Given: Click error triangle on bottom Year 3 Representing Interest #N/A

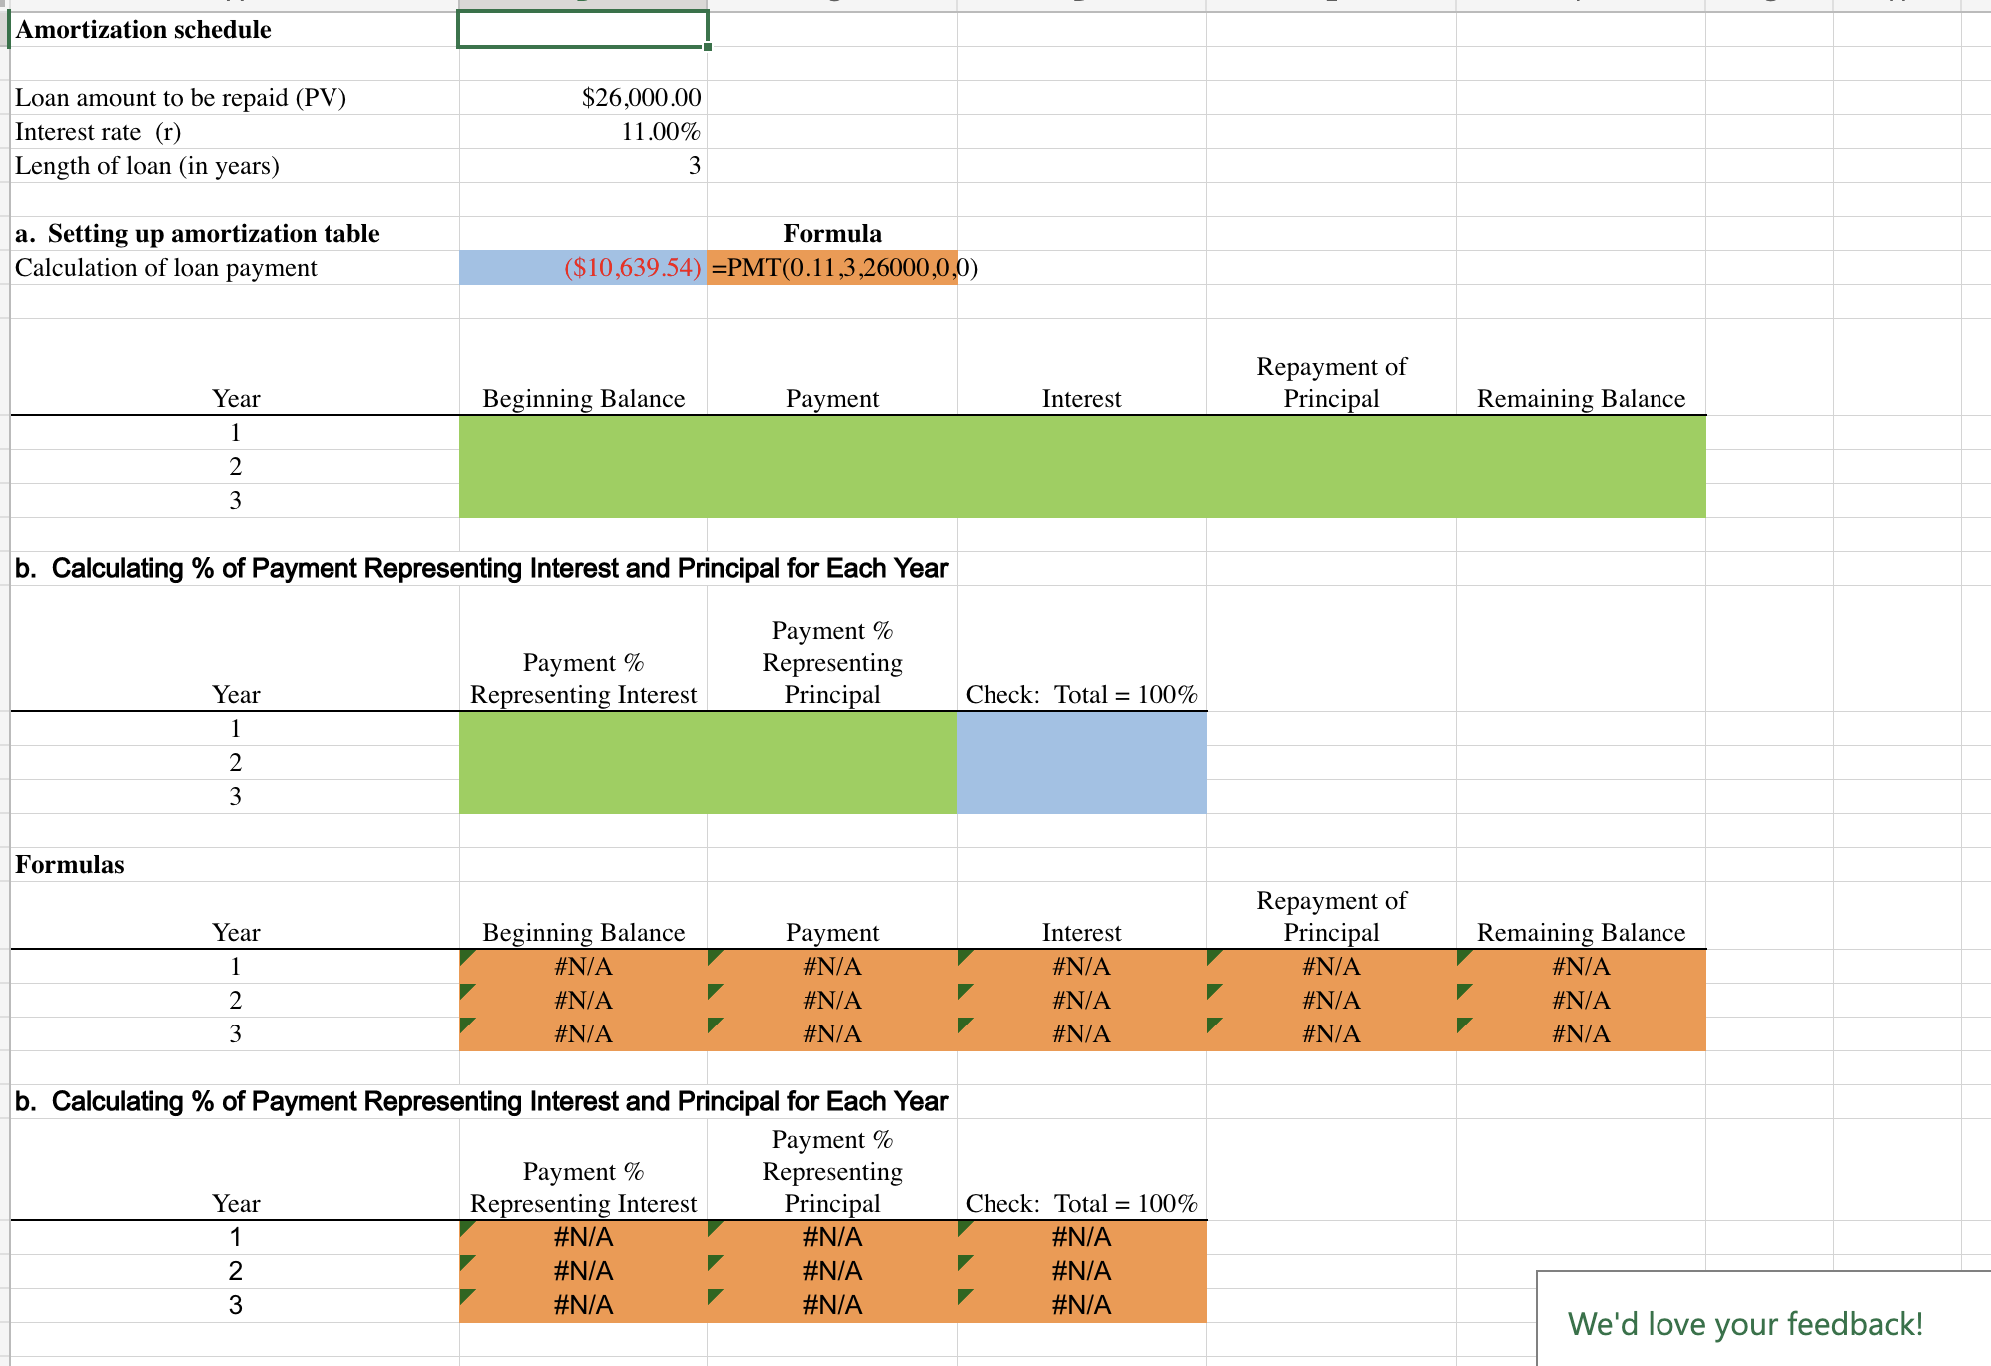Looking at the screenshot, I should coord(466,1296).
